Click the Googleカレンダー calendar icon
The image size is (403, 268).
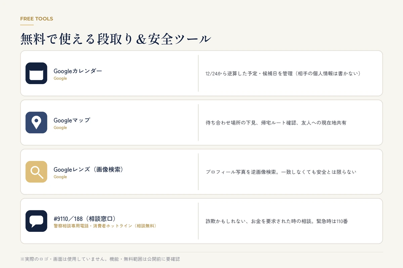[36, 73]
